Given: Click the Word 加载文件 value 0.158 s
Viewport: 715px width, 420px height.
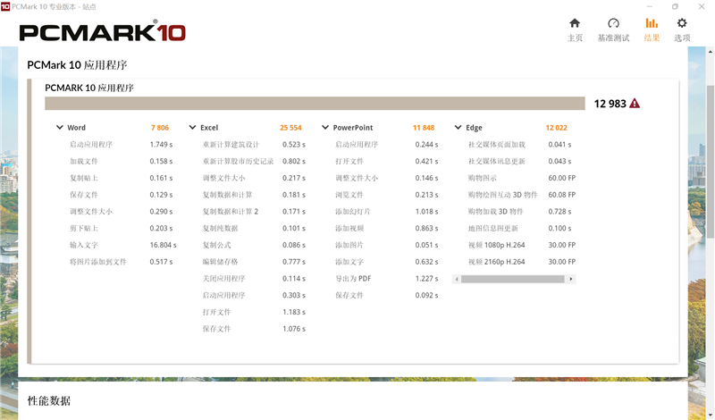Looking at the screenshot, I should 161,161.
